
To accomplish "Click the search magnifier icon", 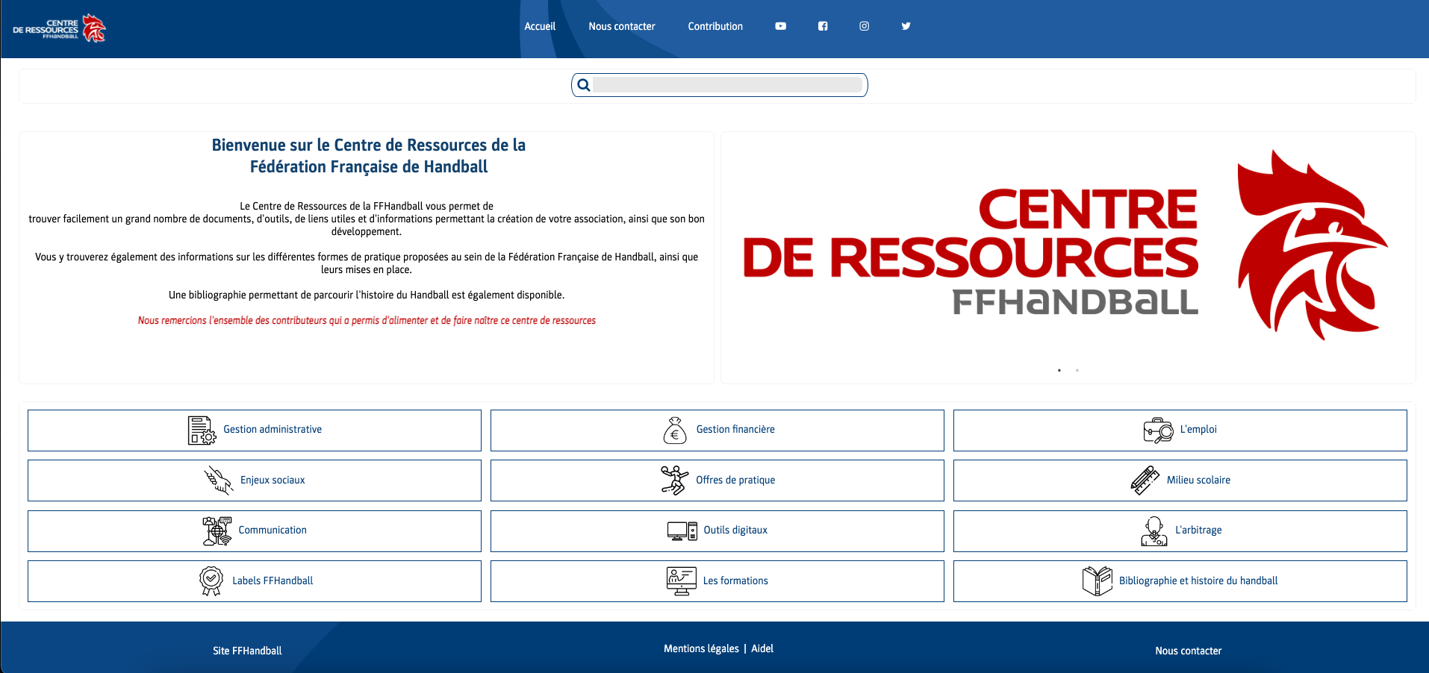I will pyautogui.click(x=584, y=85).
